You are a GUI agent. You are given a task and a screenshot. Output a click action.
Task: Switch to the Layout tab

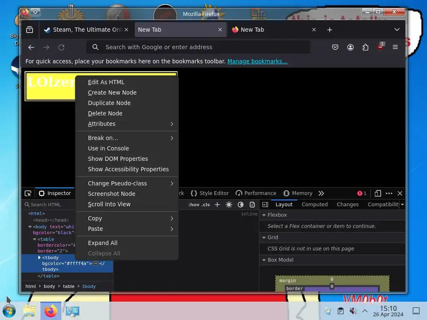point(284,205)
